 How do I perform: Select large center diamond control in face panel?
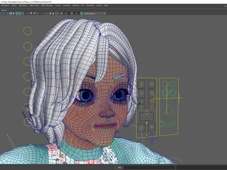pos(147,112)
